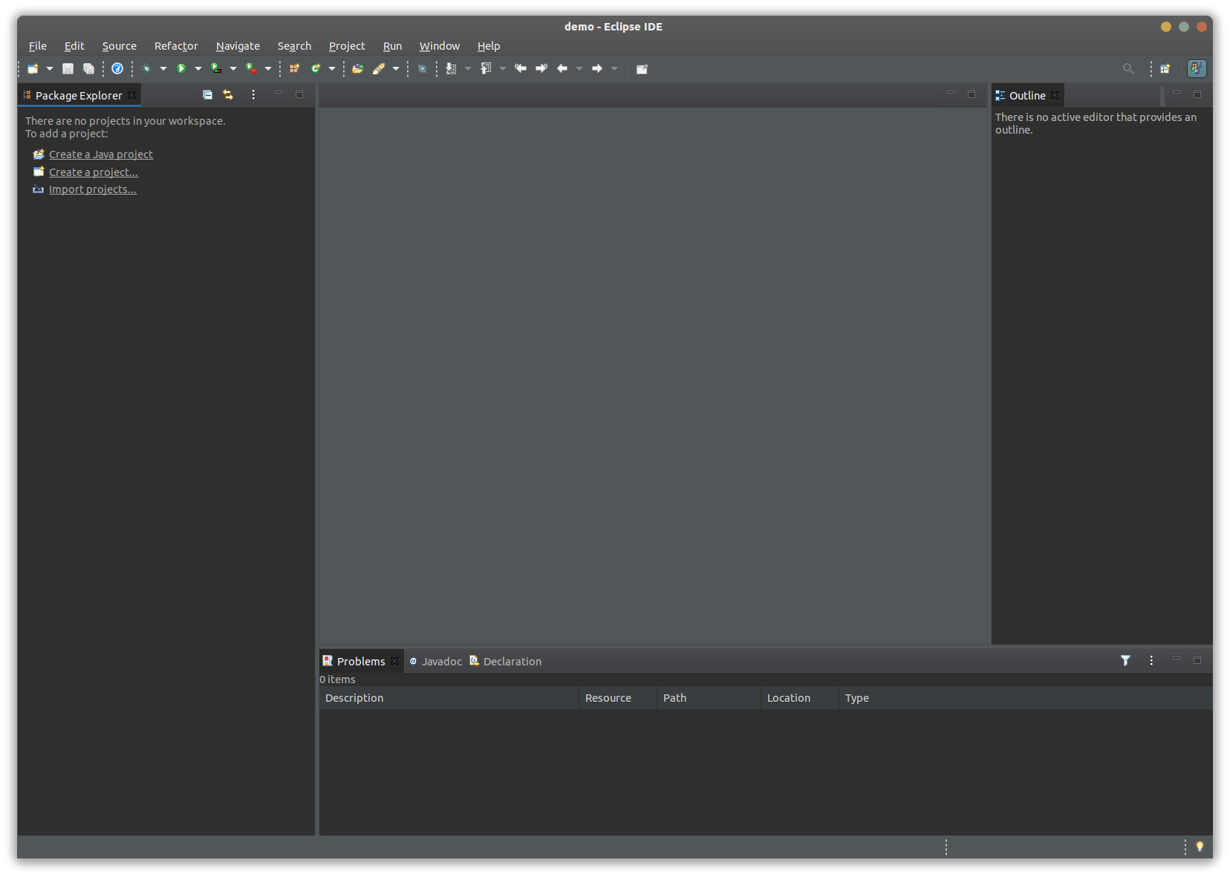Viewport: 1230px width, 877px height.
Task: Expand the New wizard dropdown arrow
Action: [x=50, y=68]
